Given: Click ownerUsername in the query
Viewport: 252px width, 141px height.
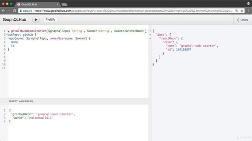Looking at the screenshot, I should (x=61, y=38).
